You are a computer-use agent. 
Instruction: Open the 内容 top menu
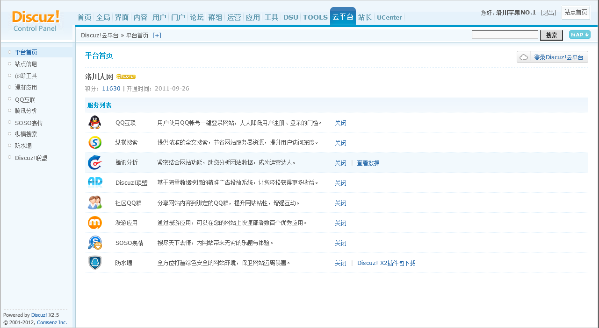(x=141, y=17)
